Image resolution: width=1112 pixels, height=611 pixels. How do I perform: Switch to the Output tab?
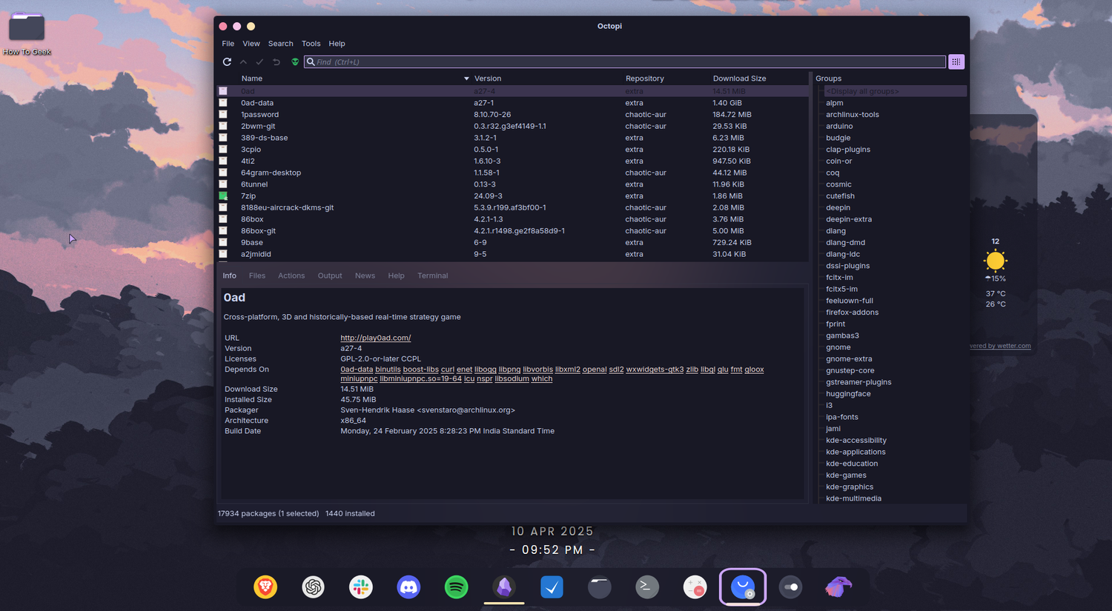pos(330,276)
